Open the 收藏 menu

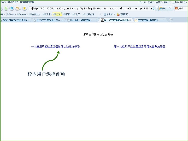pyautogui.click(x=167, y=2)
